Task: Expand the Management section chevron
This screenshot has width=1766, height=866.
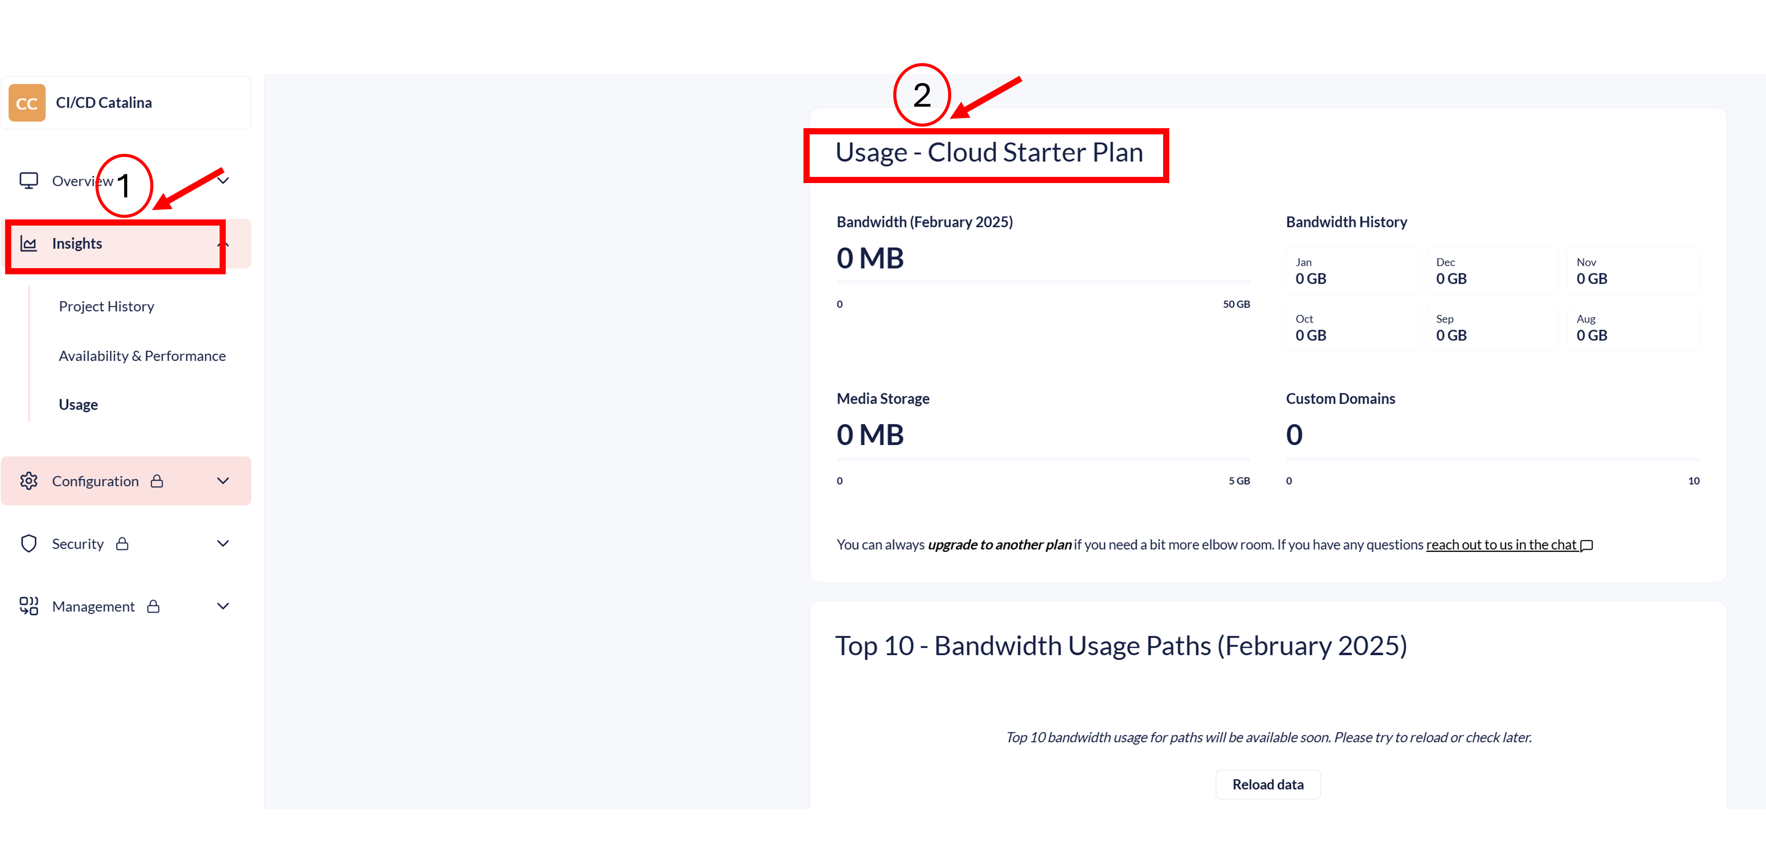Action: pyautogui.click(x=223, y=607)
